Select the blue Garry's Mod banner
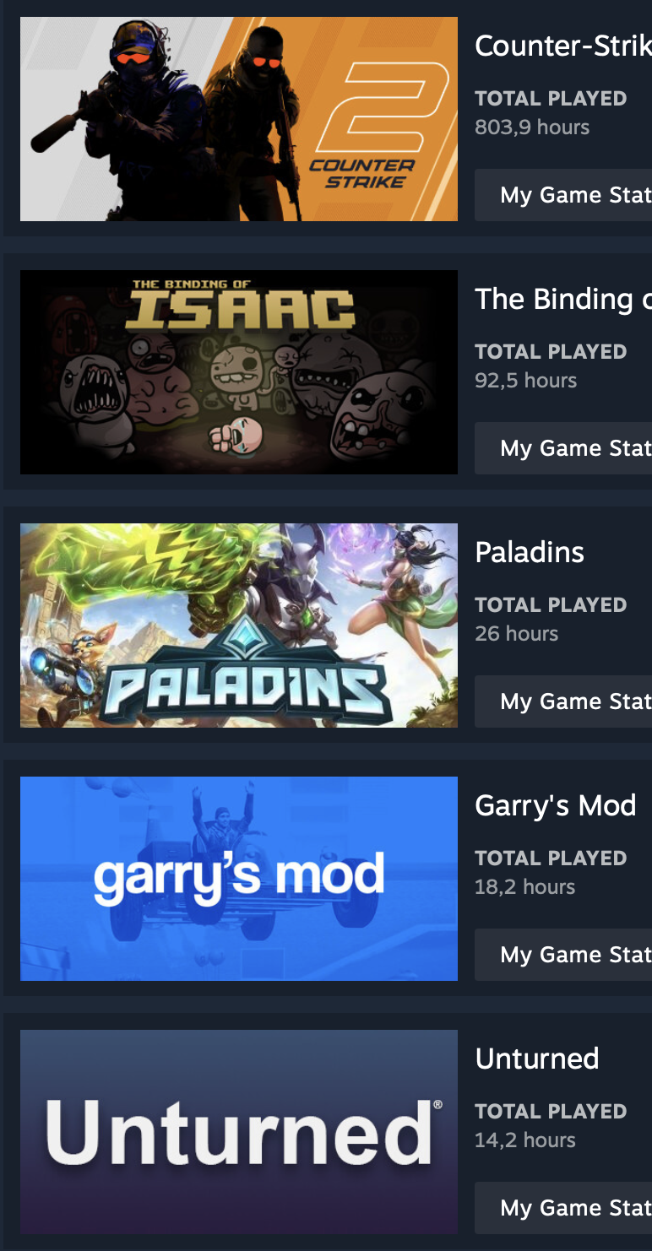 [239, 879]
